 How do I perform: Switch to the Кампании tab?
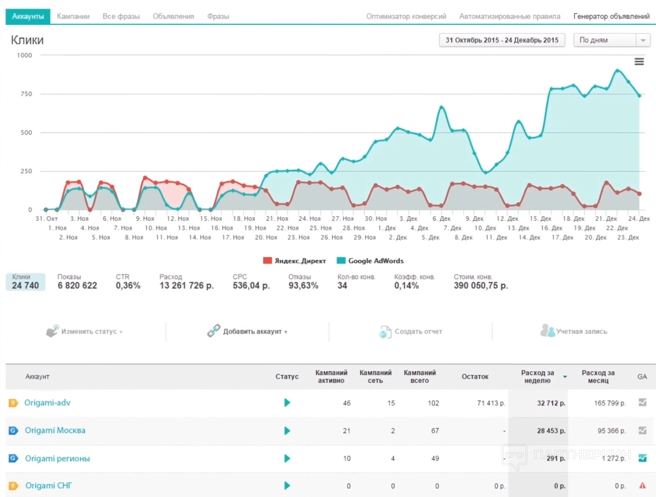(73, 17)
